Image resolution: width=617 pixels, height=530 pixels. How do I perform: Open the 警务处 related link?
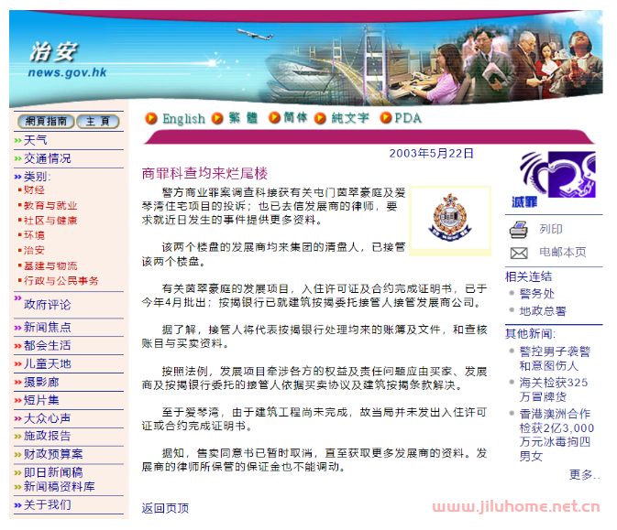(536, 294)
